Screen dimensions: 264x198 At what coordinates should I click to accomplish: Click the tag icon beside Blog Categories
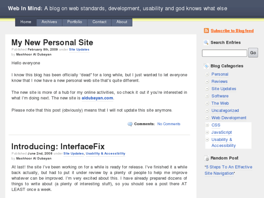click(x=206, y=66)
